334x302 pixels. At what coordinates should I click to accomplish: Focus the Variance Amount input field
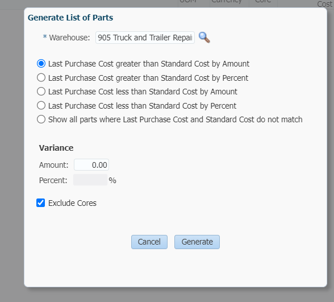tap(91, 165)
